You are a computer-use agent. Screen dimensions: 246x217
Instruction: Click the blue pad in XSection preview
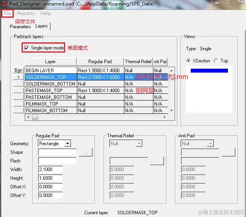click(x=209, y=71)
